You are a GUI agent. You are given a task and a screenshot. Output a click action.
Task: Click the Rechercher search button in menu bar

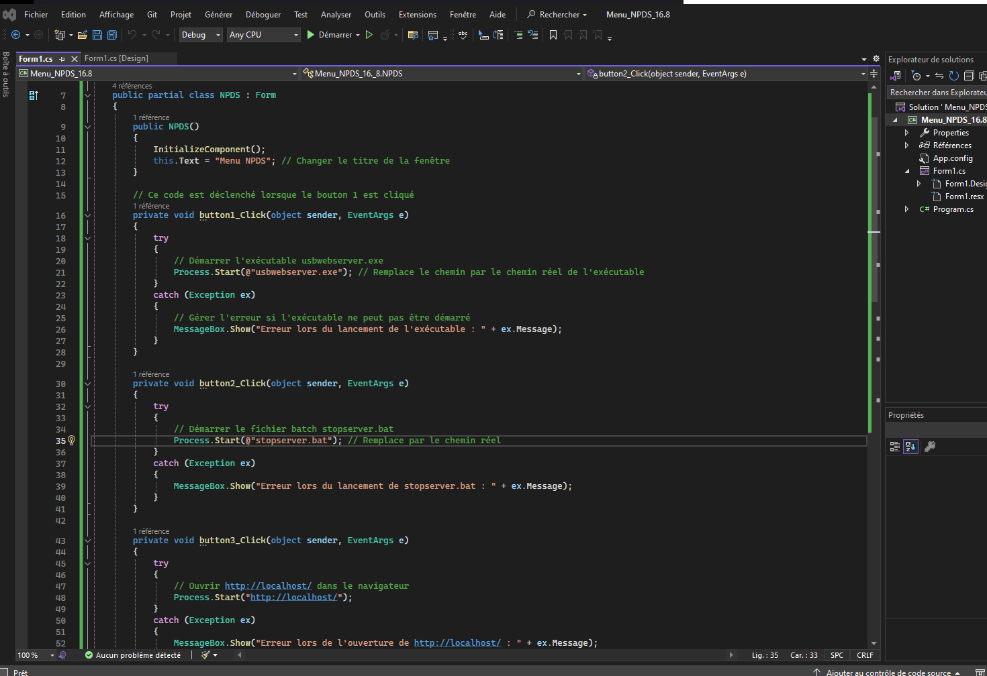coord(557,14)
